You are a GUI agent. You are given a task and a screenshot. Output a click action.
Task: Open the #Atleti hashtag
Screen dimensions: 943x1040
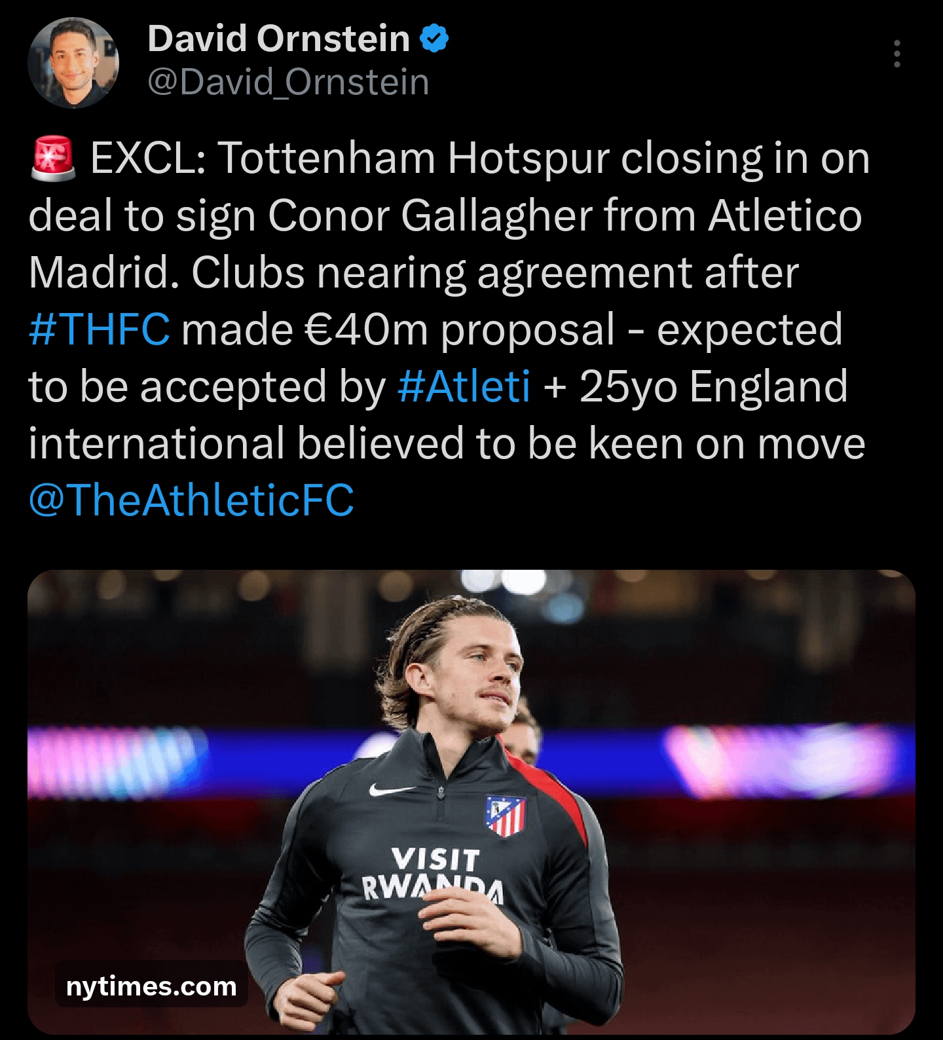tap(464, 386)
